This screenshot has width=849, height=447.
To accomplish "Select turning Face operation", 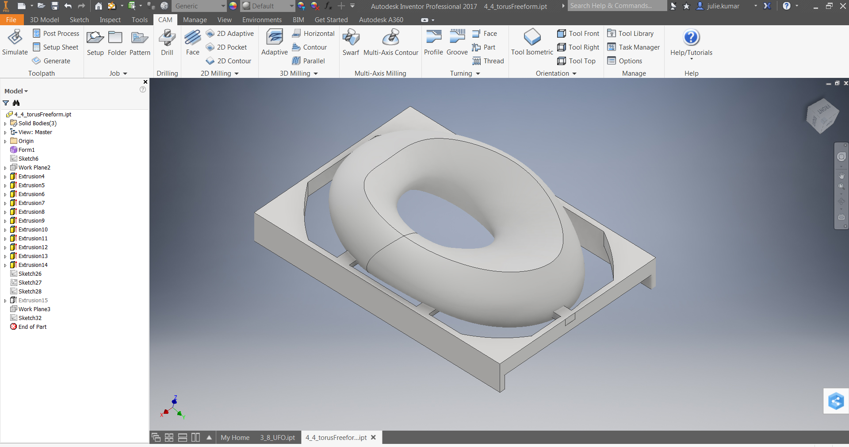I will [x=485, y=34].
